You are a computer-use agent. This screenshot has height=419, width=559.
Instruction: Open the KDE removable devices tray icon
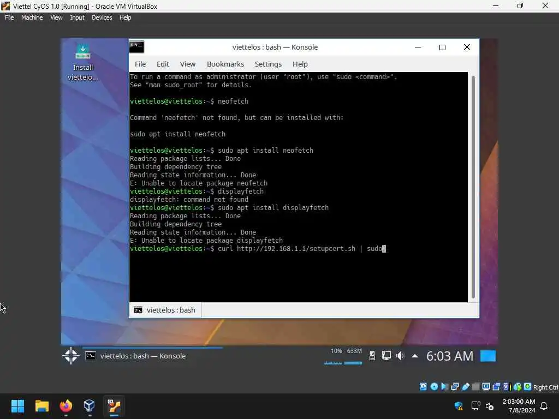(x=372, y=356)
